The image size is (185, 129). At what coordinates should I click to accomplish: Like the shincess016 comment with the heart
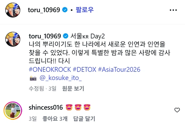click(x=177, y=110)
